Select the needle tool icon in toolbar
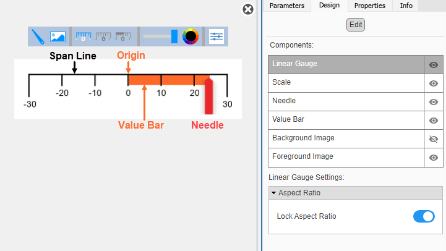Screen dimensions: 446x251 point(38,36)
